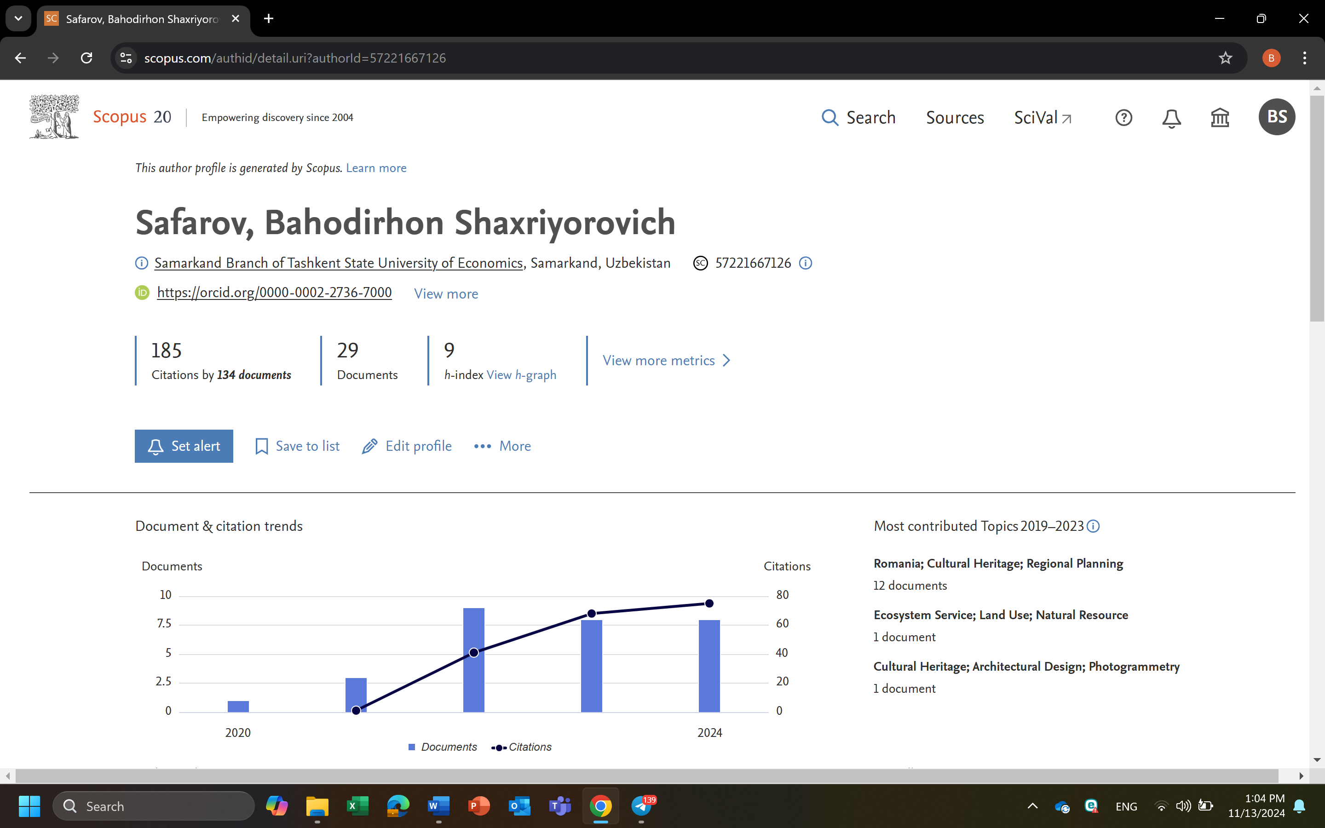Open the ORCID profile link
Image resolution: width=1325 pixels, height=828 pixels.
pos(274,293)
